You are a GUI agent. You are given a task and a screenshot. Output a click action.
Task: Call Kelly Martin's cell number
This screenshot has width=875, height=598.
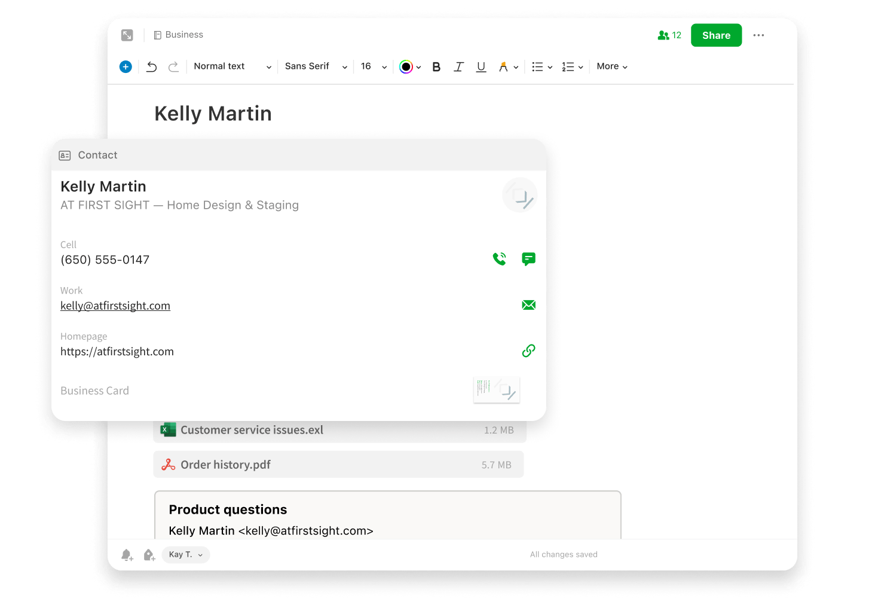pyautogui.click(x=499, y=259)
